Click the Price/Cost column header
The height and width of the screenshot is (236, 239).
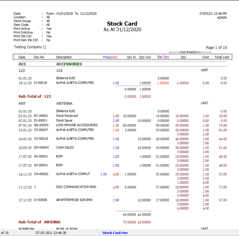[110, 57]
